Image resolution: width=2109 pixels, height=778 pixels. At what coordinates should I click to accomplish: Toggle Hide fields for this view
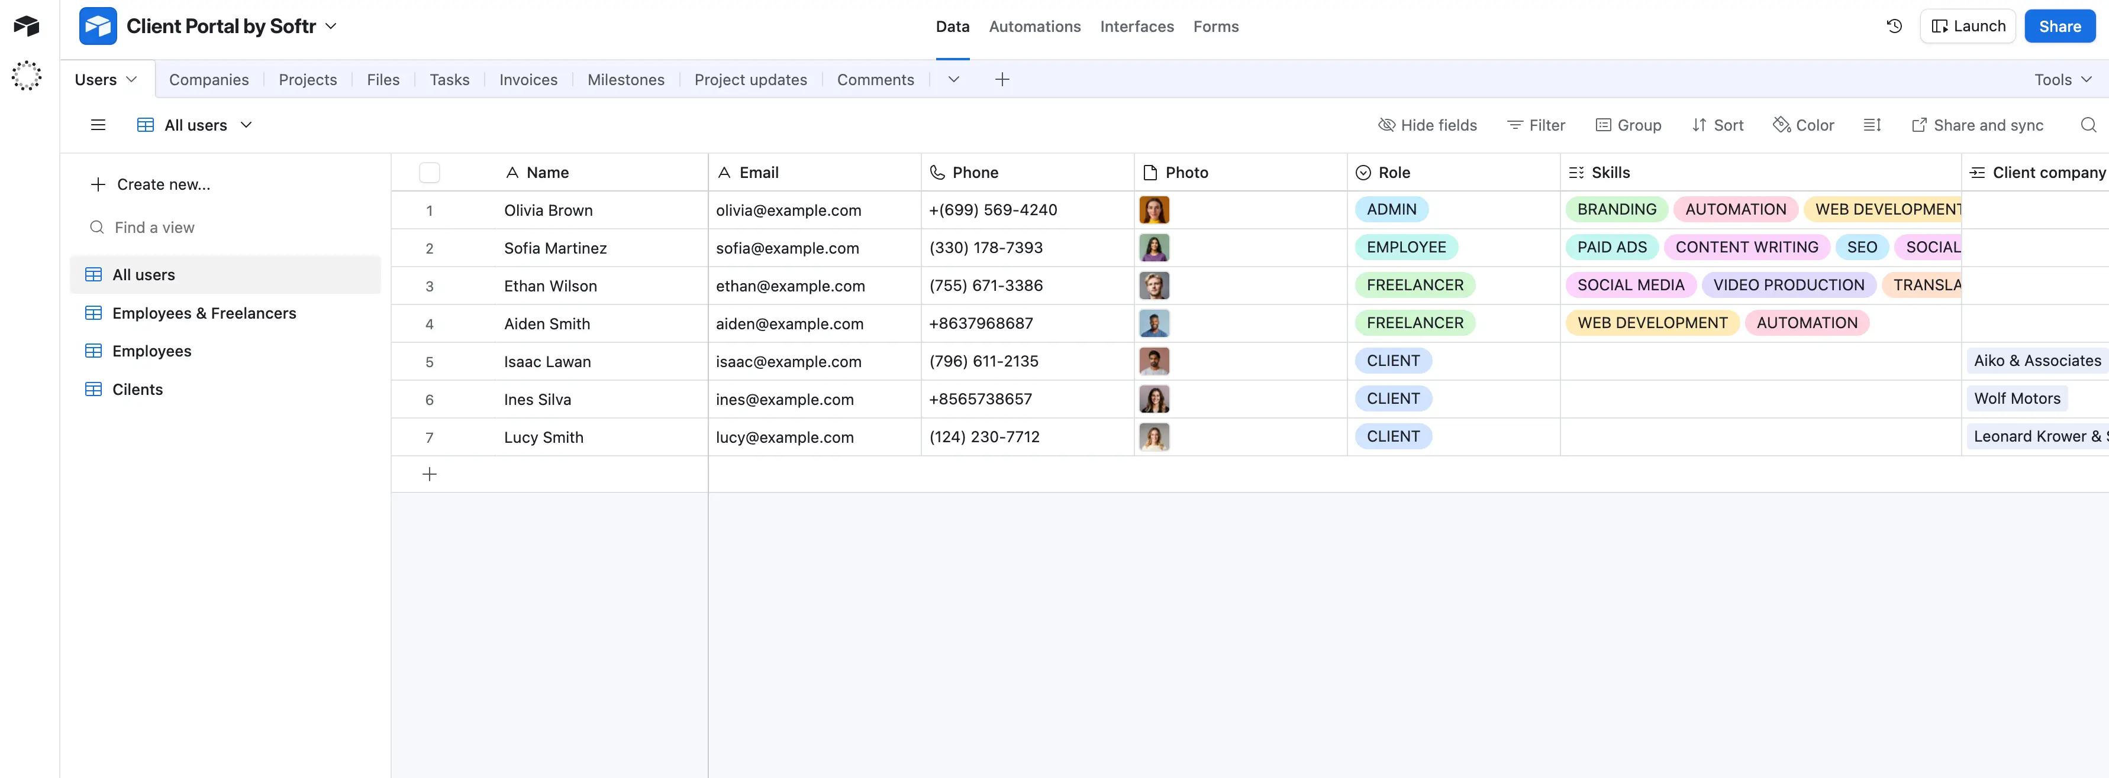click(x=1428, y=124)
